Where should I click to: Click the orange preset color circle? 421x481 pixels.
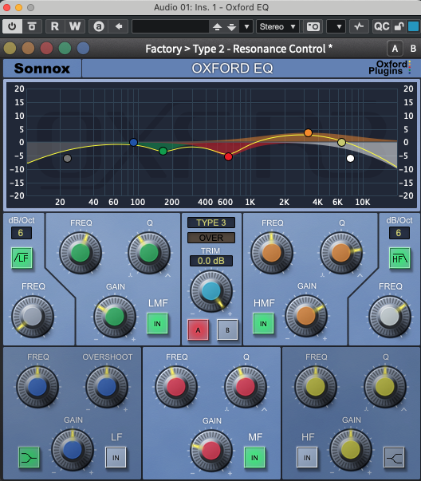tap(28, 48)
